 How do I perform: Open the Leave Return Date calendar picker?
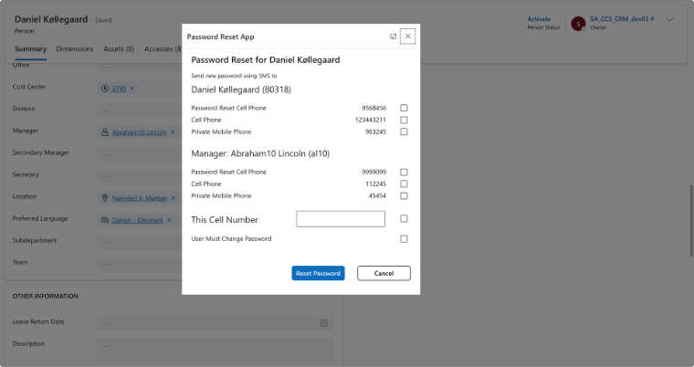pos(323,323)
